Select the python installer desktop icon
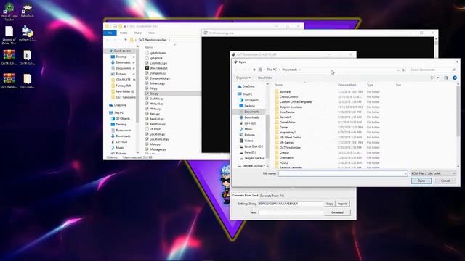The width and height of the screenshot is (465, 261). [x=28, y=33]
